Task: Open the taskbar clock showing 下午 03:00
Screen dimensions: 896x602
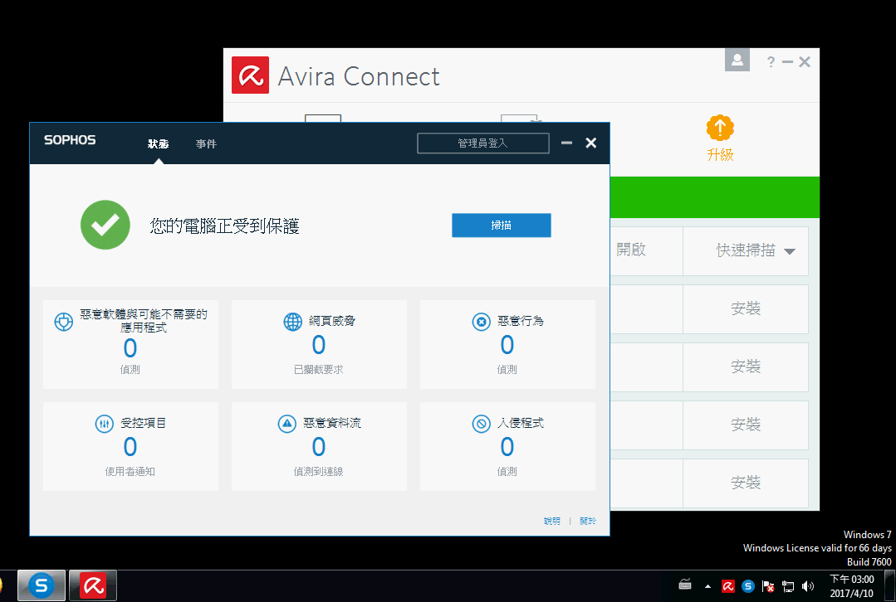Action: [x=851, y=586]
